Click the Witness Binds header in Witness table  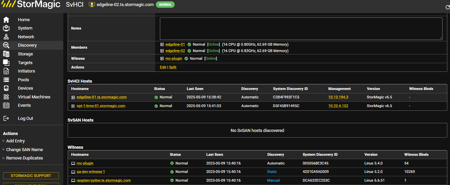416,154
